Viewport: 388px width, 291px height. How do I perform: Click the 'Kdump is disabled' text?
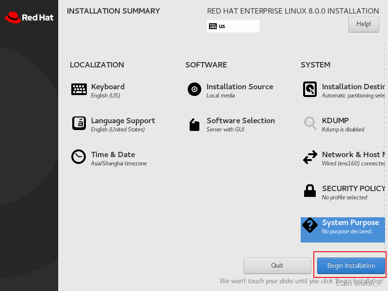click(343, 129)
